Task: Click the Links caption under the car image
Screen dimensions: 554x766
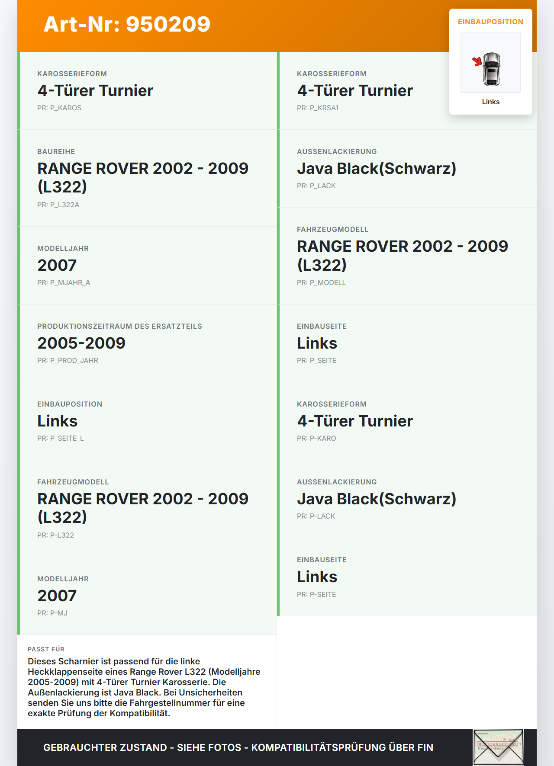Action: [x=491, y=102]
